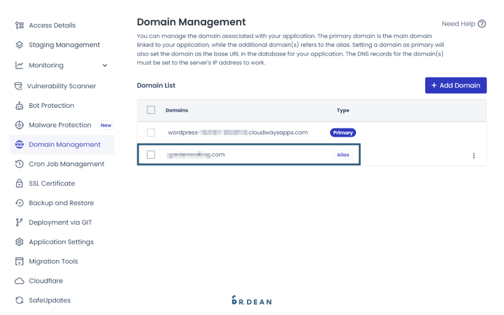Viewport: 504px width, 315px height.
Task: Click the SafeUpdates refresh icon
Action: [20, 301]
